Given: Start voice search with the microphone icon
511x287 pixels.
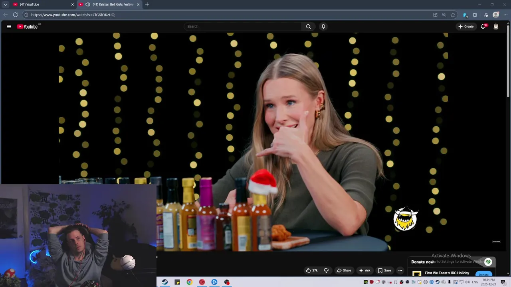Looking at the screenshot, I should coord(323,27).
